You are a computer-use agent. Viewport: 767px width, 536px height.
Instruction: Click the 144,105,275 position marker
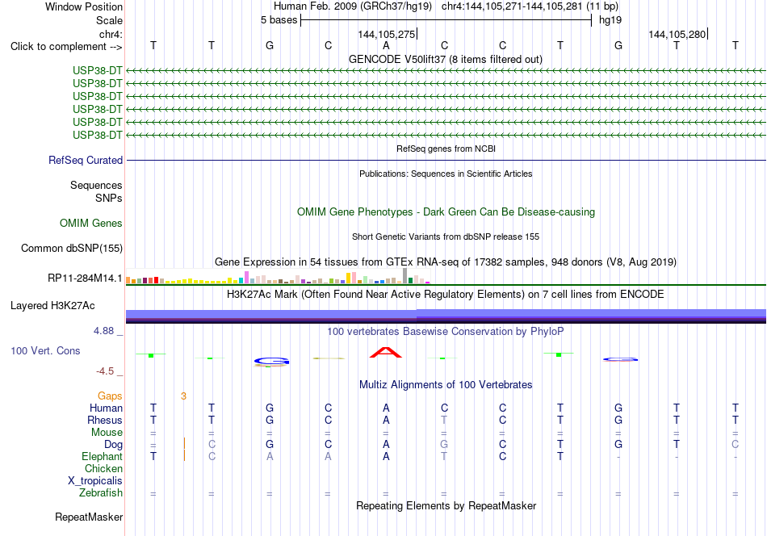387,34
